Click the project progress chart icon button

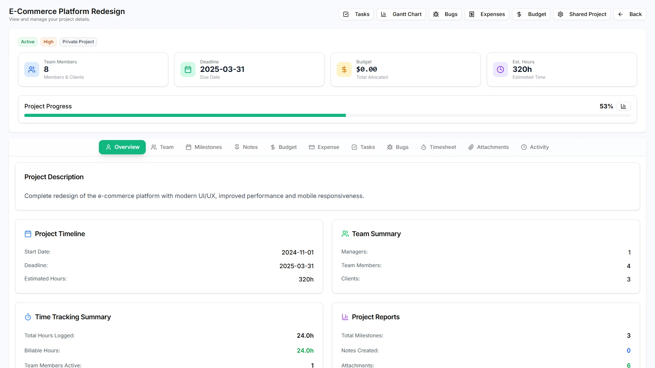click(x=623, y=106)
